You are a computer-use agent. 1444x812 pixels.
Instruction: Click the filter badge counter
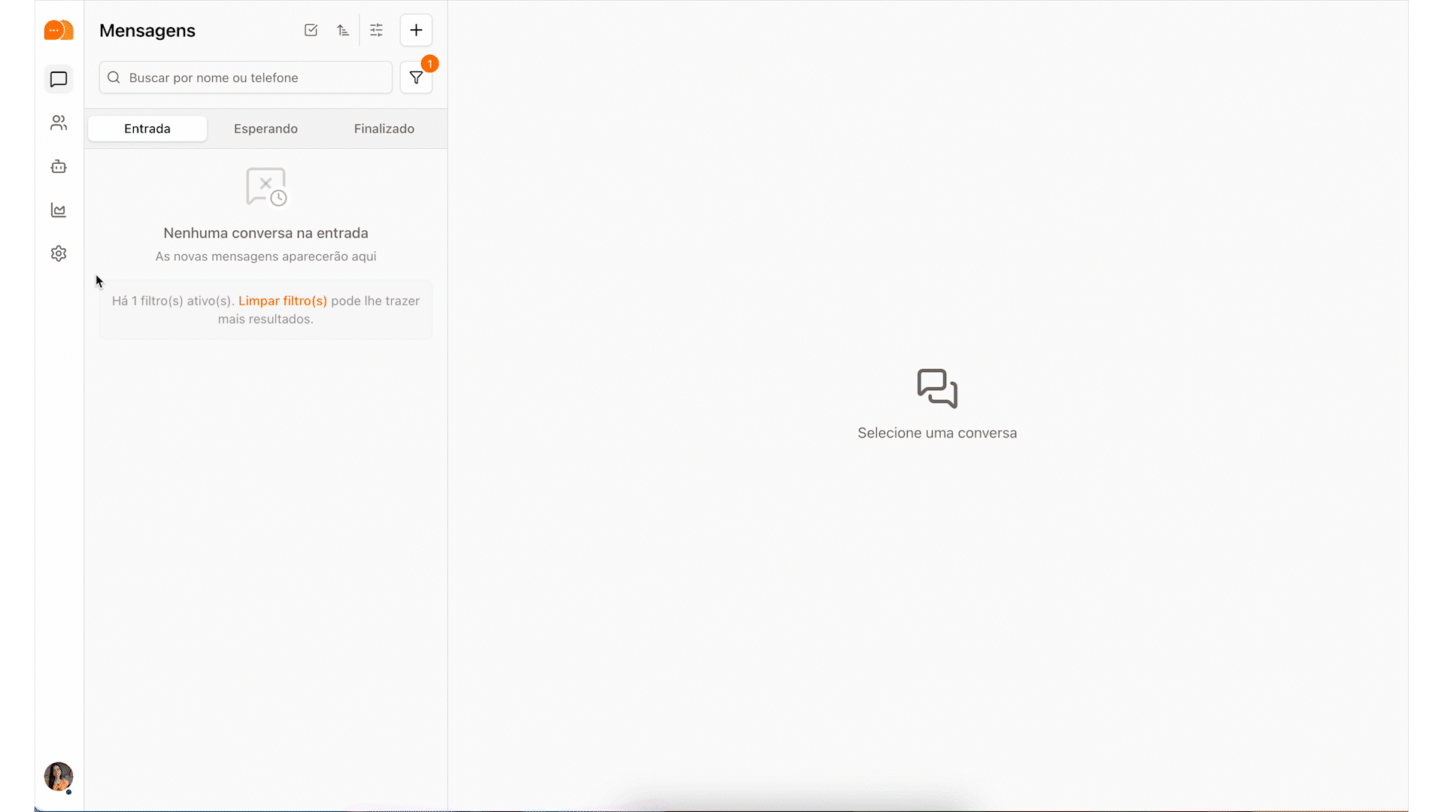[429, 64]
